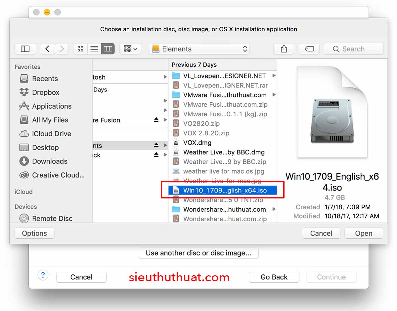Click the Applications sidebar icon
The height and width of the screenshot is (311, 397).
point(24,106)
